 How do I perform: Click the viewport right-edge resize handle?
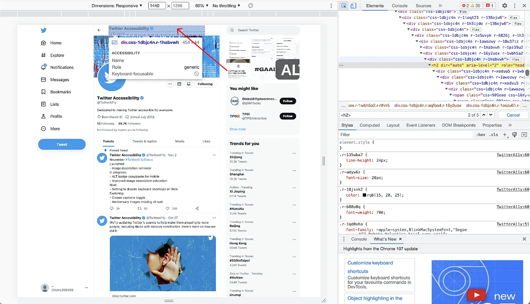coord(323,161)
